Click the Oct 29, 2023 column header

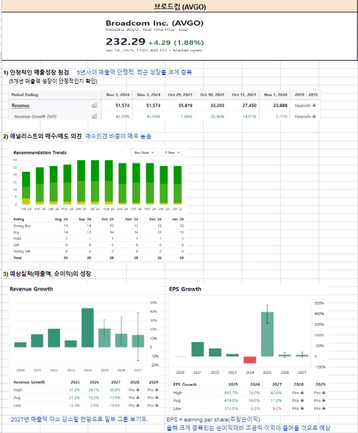[180, 95]
